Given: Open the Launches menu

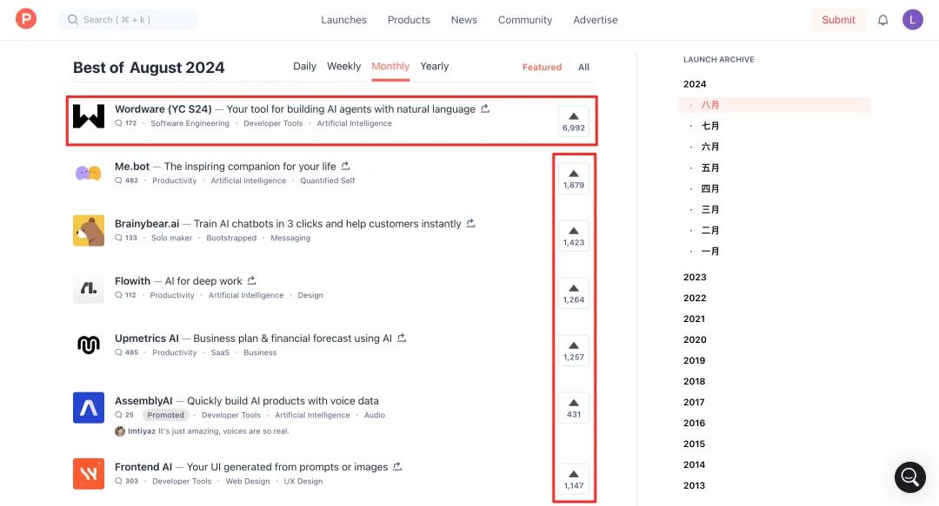Looking at the screenshot, I should coord(343,20).
